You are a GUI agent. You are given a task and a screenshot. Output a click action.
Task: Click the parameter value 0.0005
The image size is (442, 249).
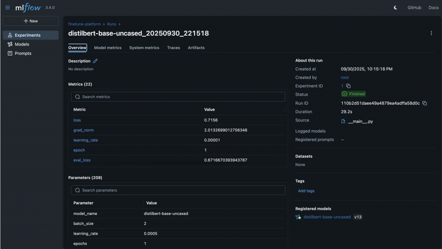(151, 233)
